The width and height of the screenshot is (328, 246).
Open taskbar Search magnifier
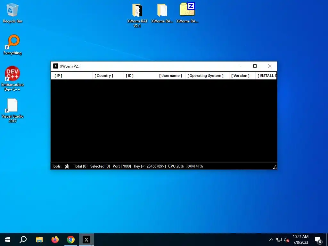[x=23, y=240]
